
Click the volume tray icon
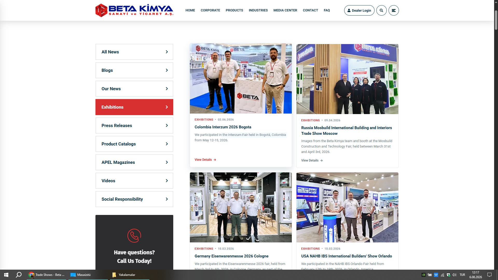[x=454, y=275]
